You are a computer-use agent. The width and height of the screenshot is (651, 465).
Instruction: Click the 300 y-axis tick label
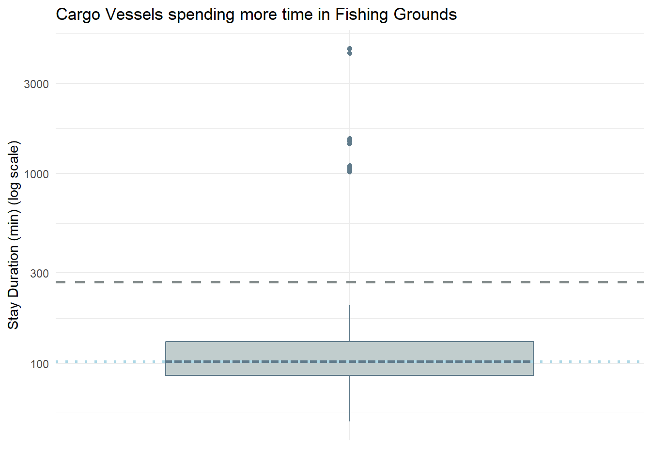click(x=39, y=274)
